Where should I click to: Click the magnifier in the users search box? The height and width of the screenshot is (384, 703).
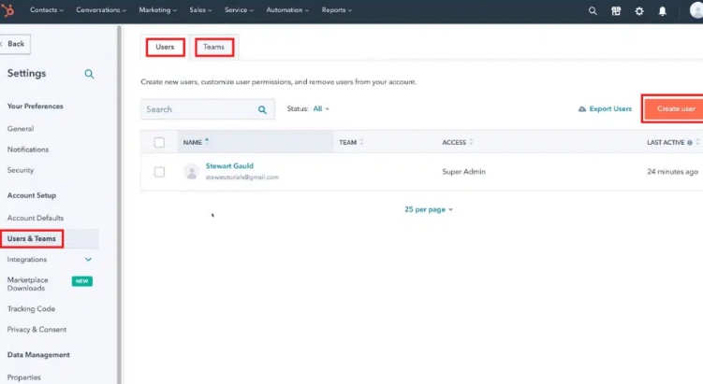[x=262, y=109]
